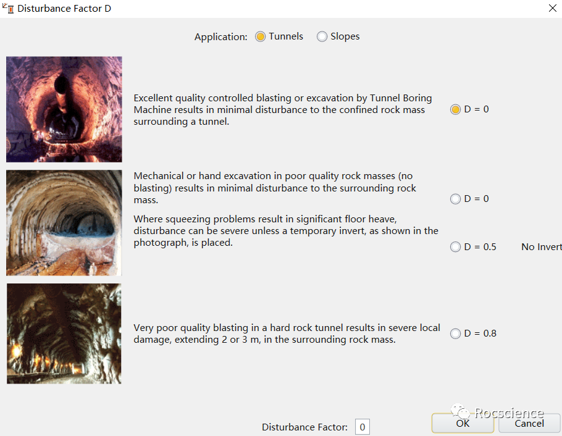Screen dimensions: 562x436
Task: Click the 'Application:' label
Action: pyautogui.click(x=220, y=37)
